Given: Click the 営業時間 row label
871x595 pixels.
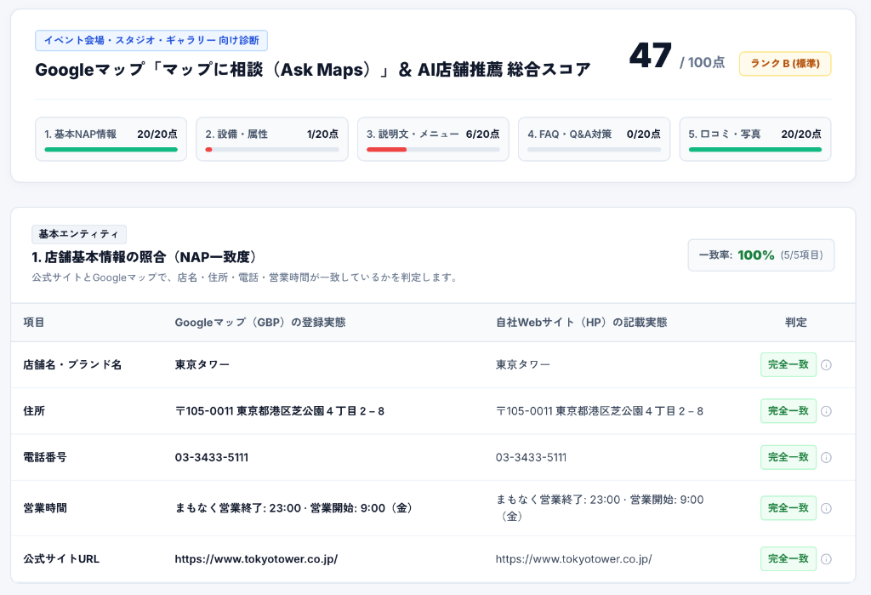Looking at the screenshot, I should (x=45, y=508).
